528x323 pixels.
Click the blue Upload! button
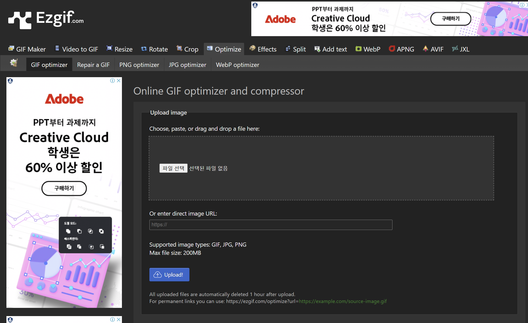(169, 275)
